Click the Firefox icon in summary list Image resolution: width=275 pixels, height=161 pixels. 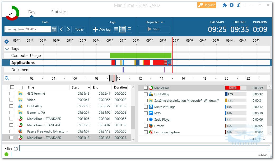[151, 126]
